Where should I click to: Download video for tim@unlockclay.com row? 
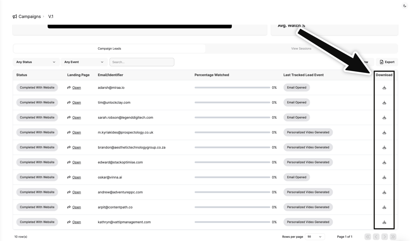point(384,102)
